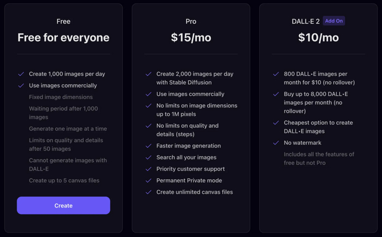Click checkmark beside Priority customer support

pyautogui.click(x=148, y=169)
